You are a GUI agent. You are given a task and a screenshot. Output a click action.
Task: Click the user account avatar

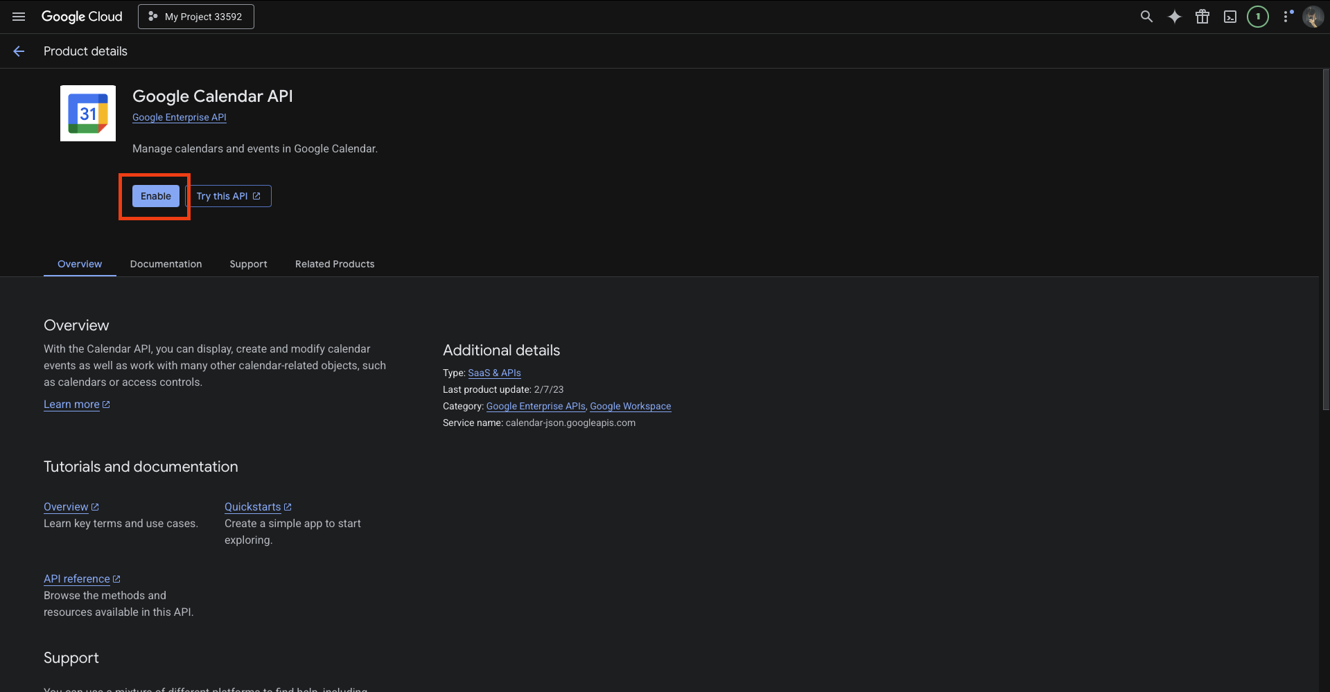coord(1312,17)
